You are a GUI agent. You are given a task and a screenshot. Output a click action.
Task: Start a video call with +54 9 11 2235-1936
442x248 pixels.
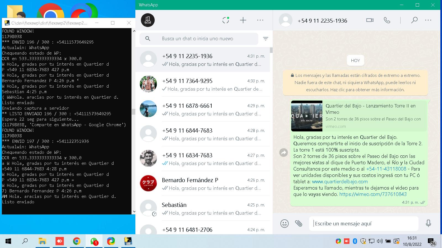[x=370, y=20]
